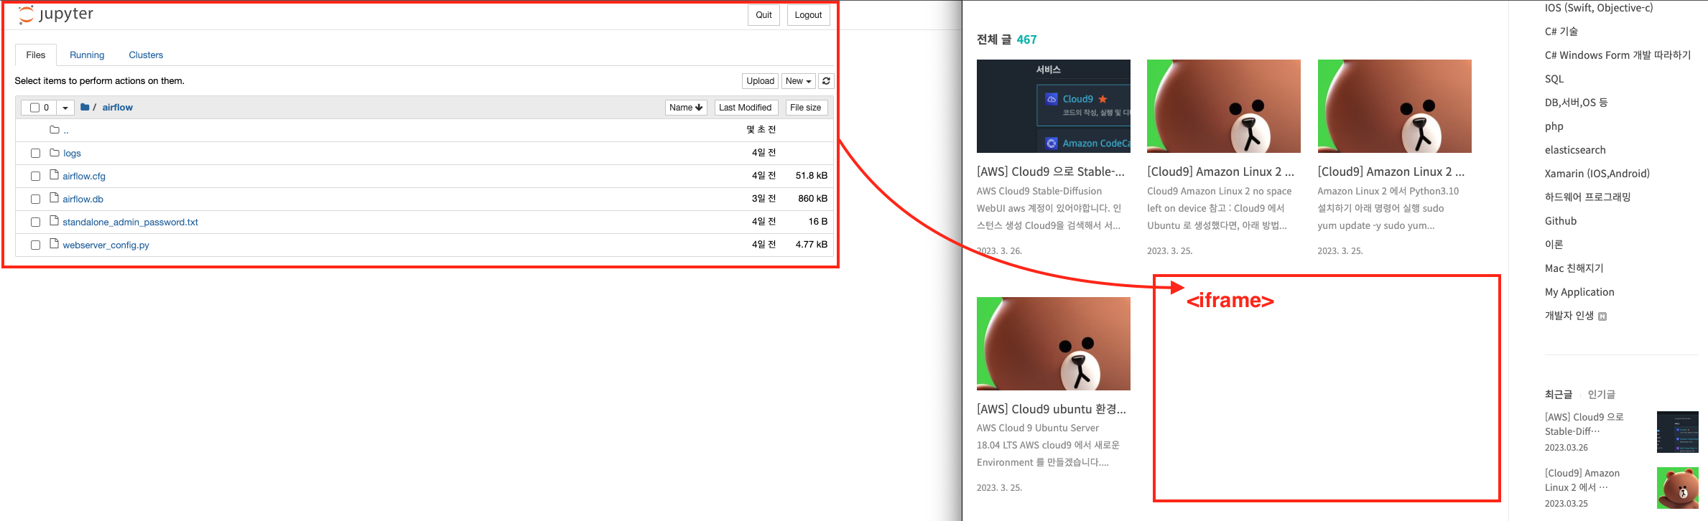Click the Jupyter logo
The height and width of the screenshot is (521, 1708).
pos(55,14)
